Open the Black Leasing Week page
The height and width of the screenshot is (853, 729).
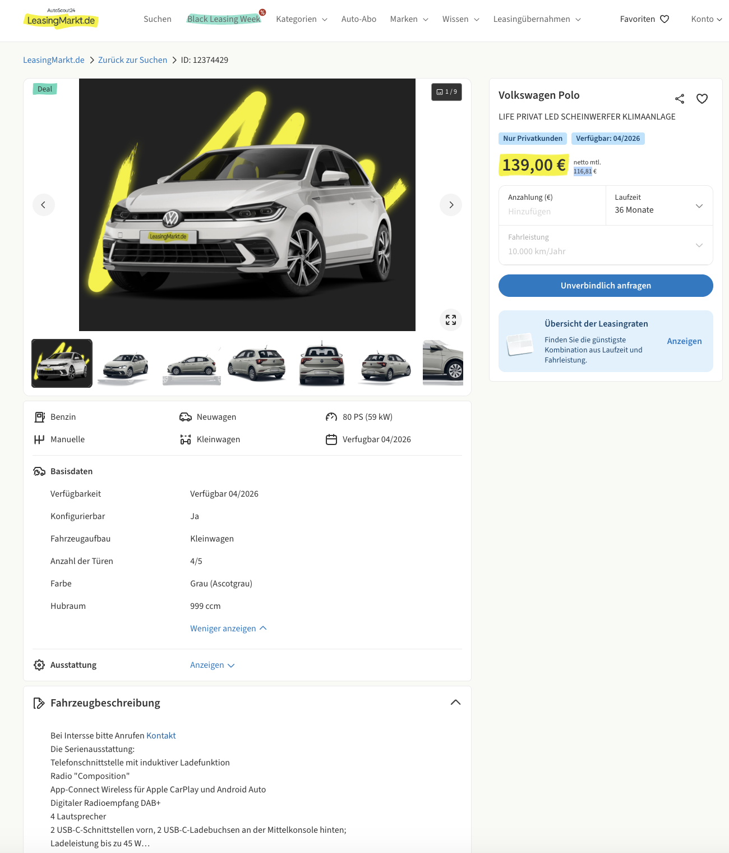coord(224,19)
